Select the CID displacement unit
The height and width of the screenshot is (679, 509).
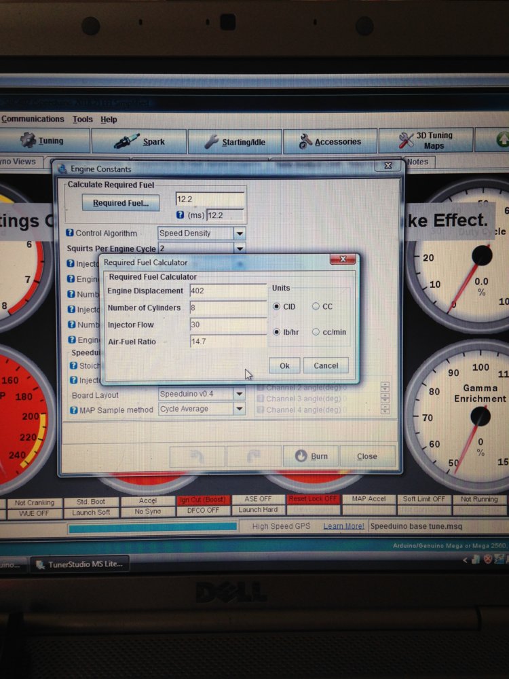pos(276,306)
